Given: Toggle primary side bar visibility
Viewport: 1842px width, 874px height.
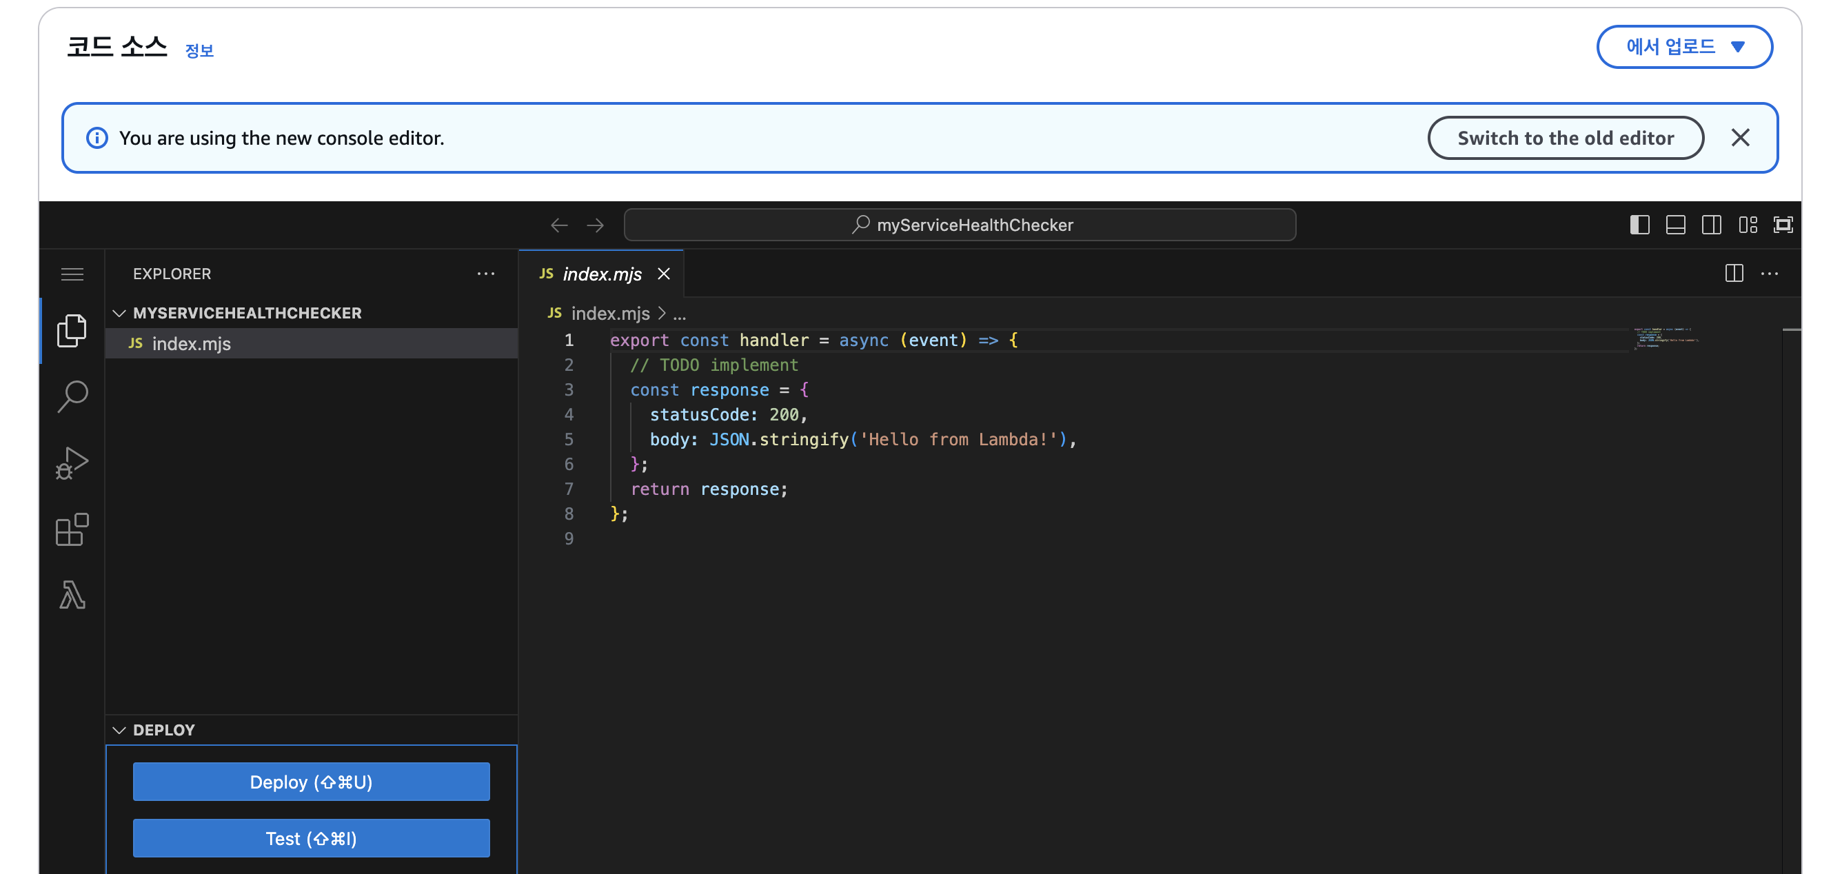Looking at the screenshot, I should [1639, 225].
